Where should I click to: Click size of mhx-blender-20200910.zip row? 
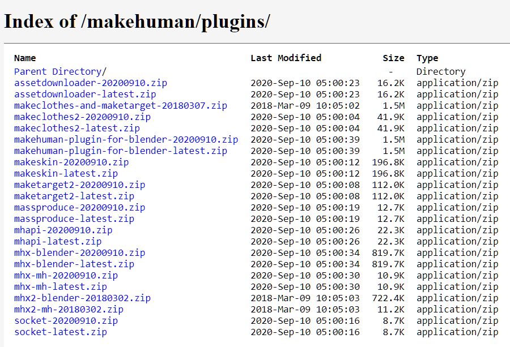point(388,253)
